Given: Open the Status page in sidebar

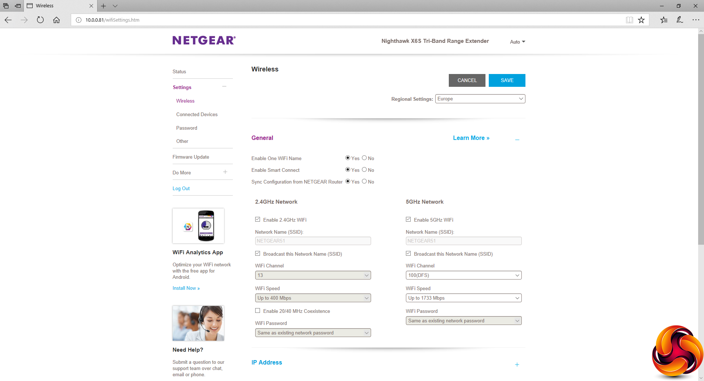Looking at the screenshot, I should [x=179, y=71].
